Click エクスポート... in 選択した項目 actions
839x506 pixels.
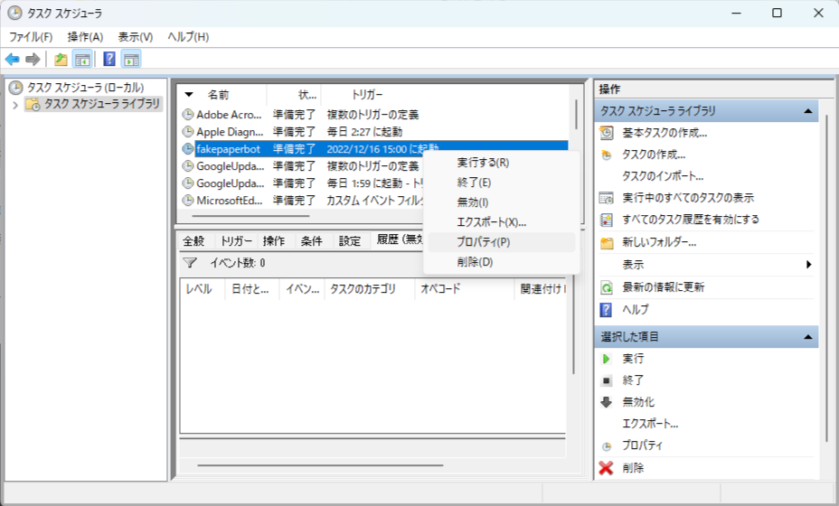650,424
